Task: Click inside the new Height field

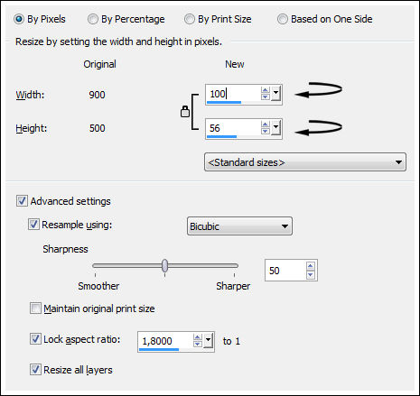Action: click(233, 128)
